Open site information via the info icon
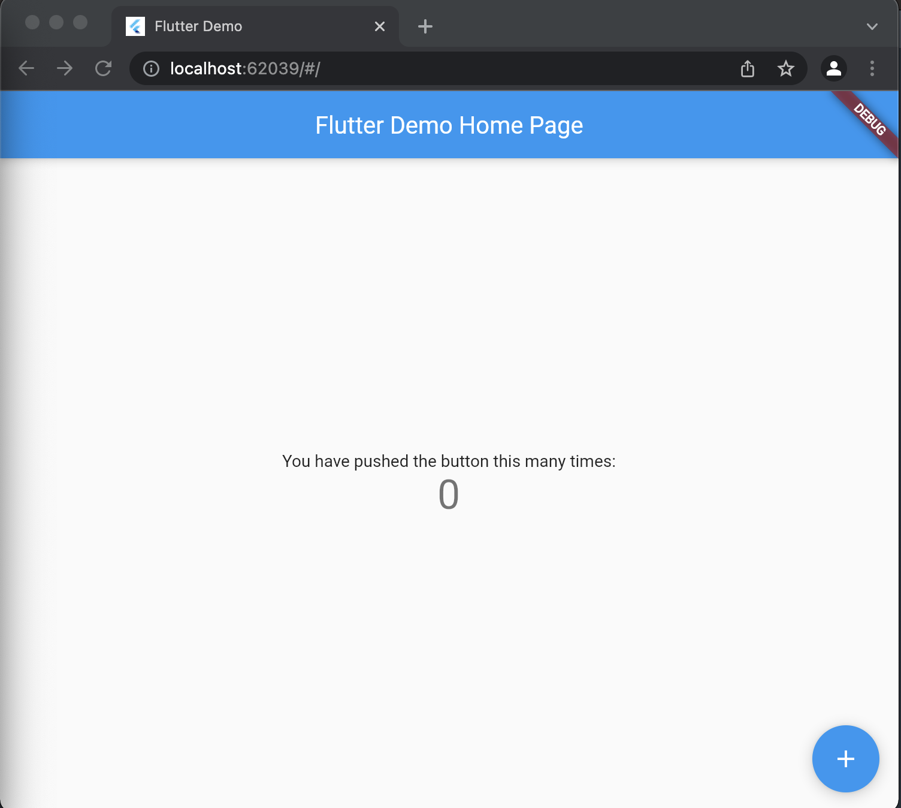901x808 pixels. [x=150, y=68]
